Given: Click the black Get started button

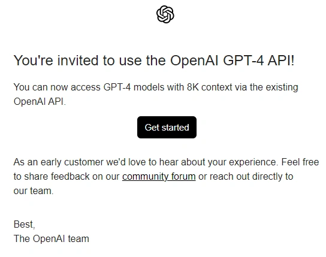Looking at the screenshot, I should click(167, 127).
